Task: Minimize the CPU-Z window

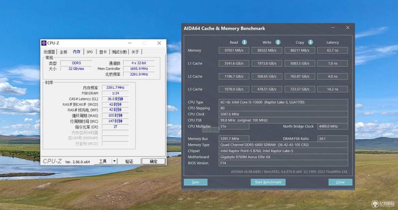Action: (130, 43)
